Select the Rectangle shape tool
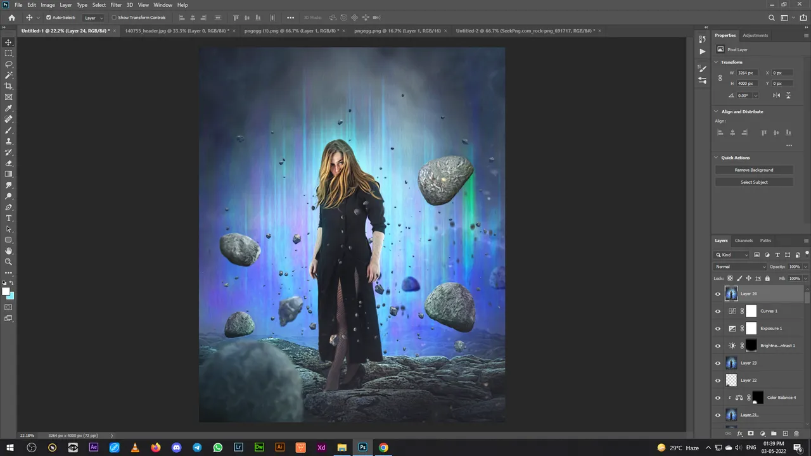This screenshot has height=456, width=811. [9, 240]
